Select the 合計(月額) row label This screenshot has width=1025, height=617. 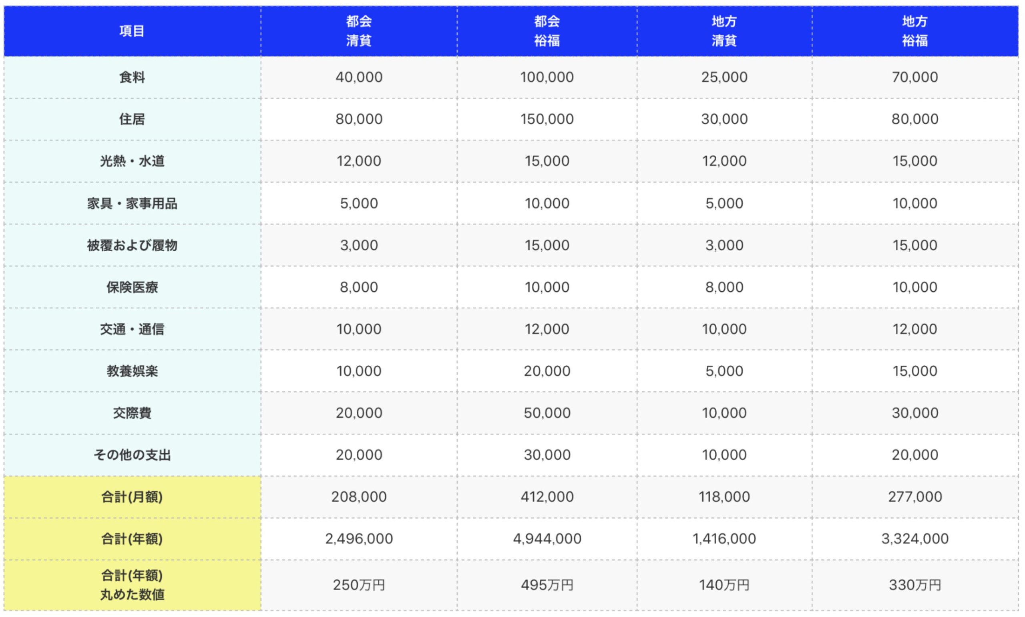click(x=132, y=497)
